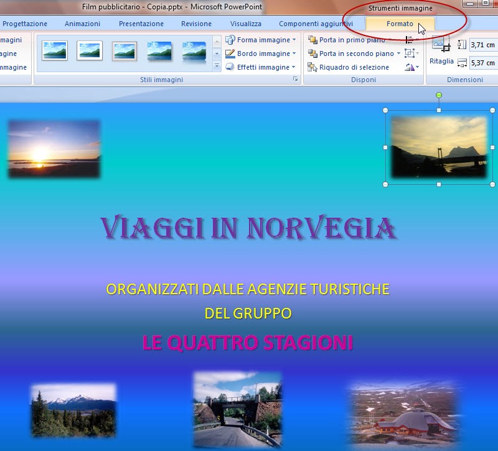498x451 pixels.
Task: Click the group objects icon
Action: [x=410, y=53]
